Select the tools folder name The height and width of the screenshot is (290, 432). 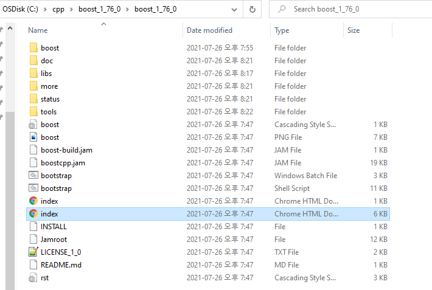[49, 111]
